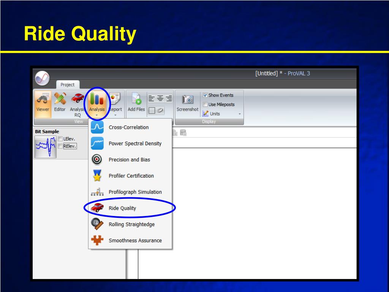Launch Profiler Certification from the menu
The height and width of the screenshot is (292, 389).
130,176
